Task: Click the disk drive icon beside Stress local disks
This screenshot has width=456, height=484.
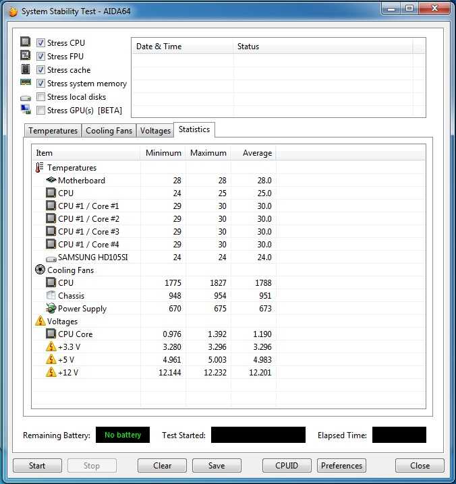Action: 26,98
